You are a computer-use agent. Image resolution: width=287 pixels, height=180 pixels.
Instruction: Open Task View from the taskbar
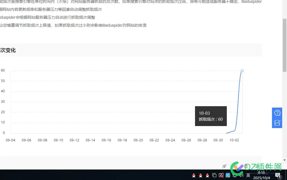click(215, 175)
